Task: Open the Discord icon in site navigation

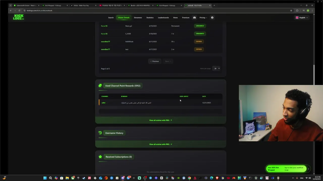Action: pos(194,18)
